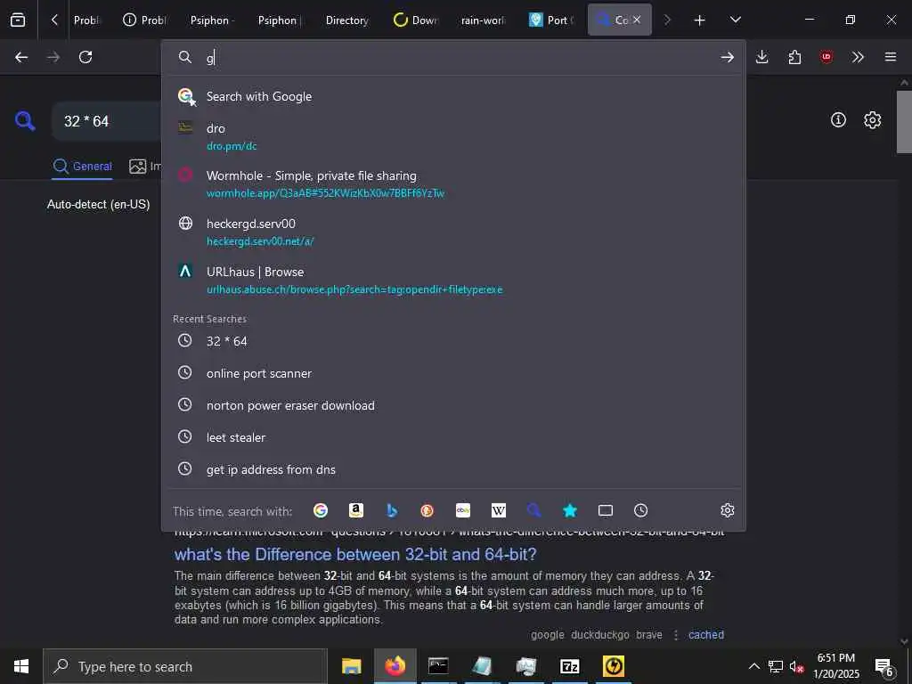Open the cached version link

[706, 634]
